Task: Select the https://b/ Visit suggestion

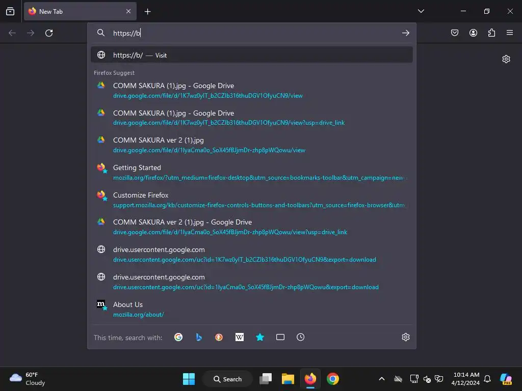Action: [x=252, y=55]
